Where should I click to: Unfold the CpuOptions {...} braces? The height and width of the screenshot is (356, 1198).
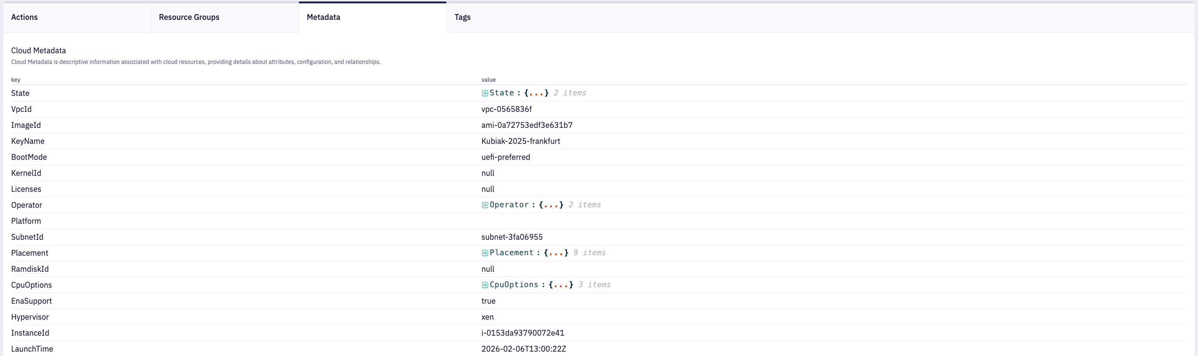(x=561, y=285)
